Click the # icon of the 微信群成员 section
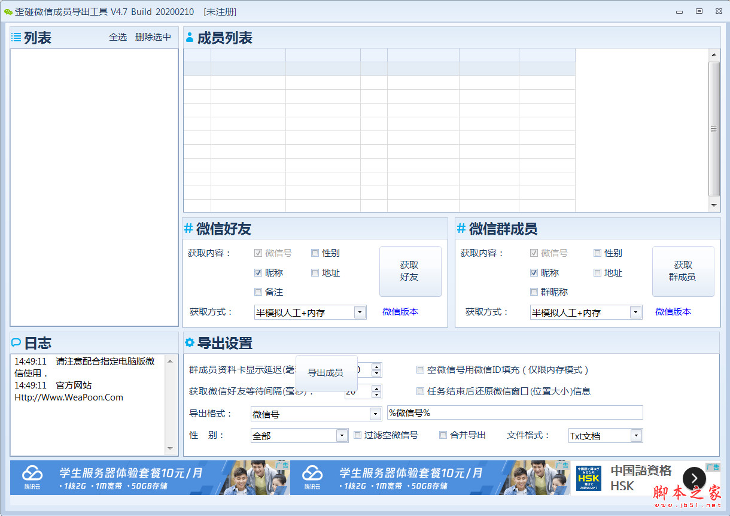 click(460, 229)
